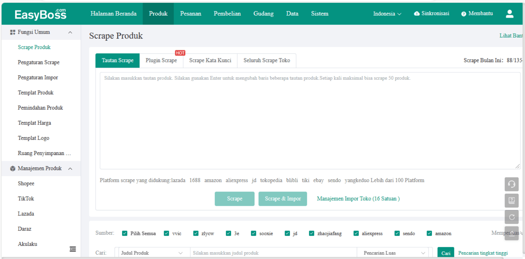Click the Scrape button
The image size is (525, 259).
point(235,199)
